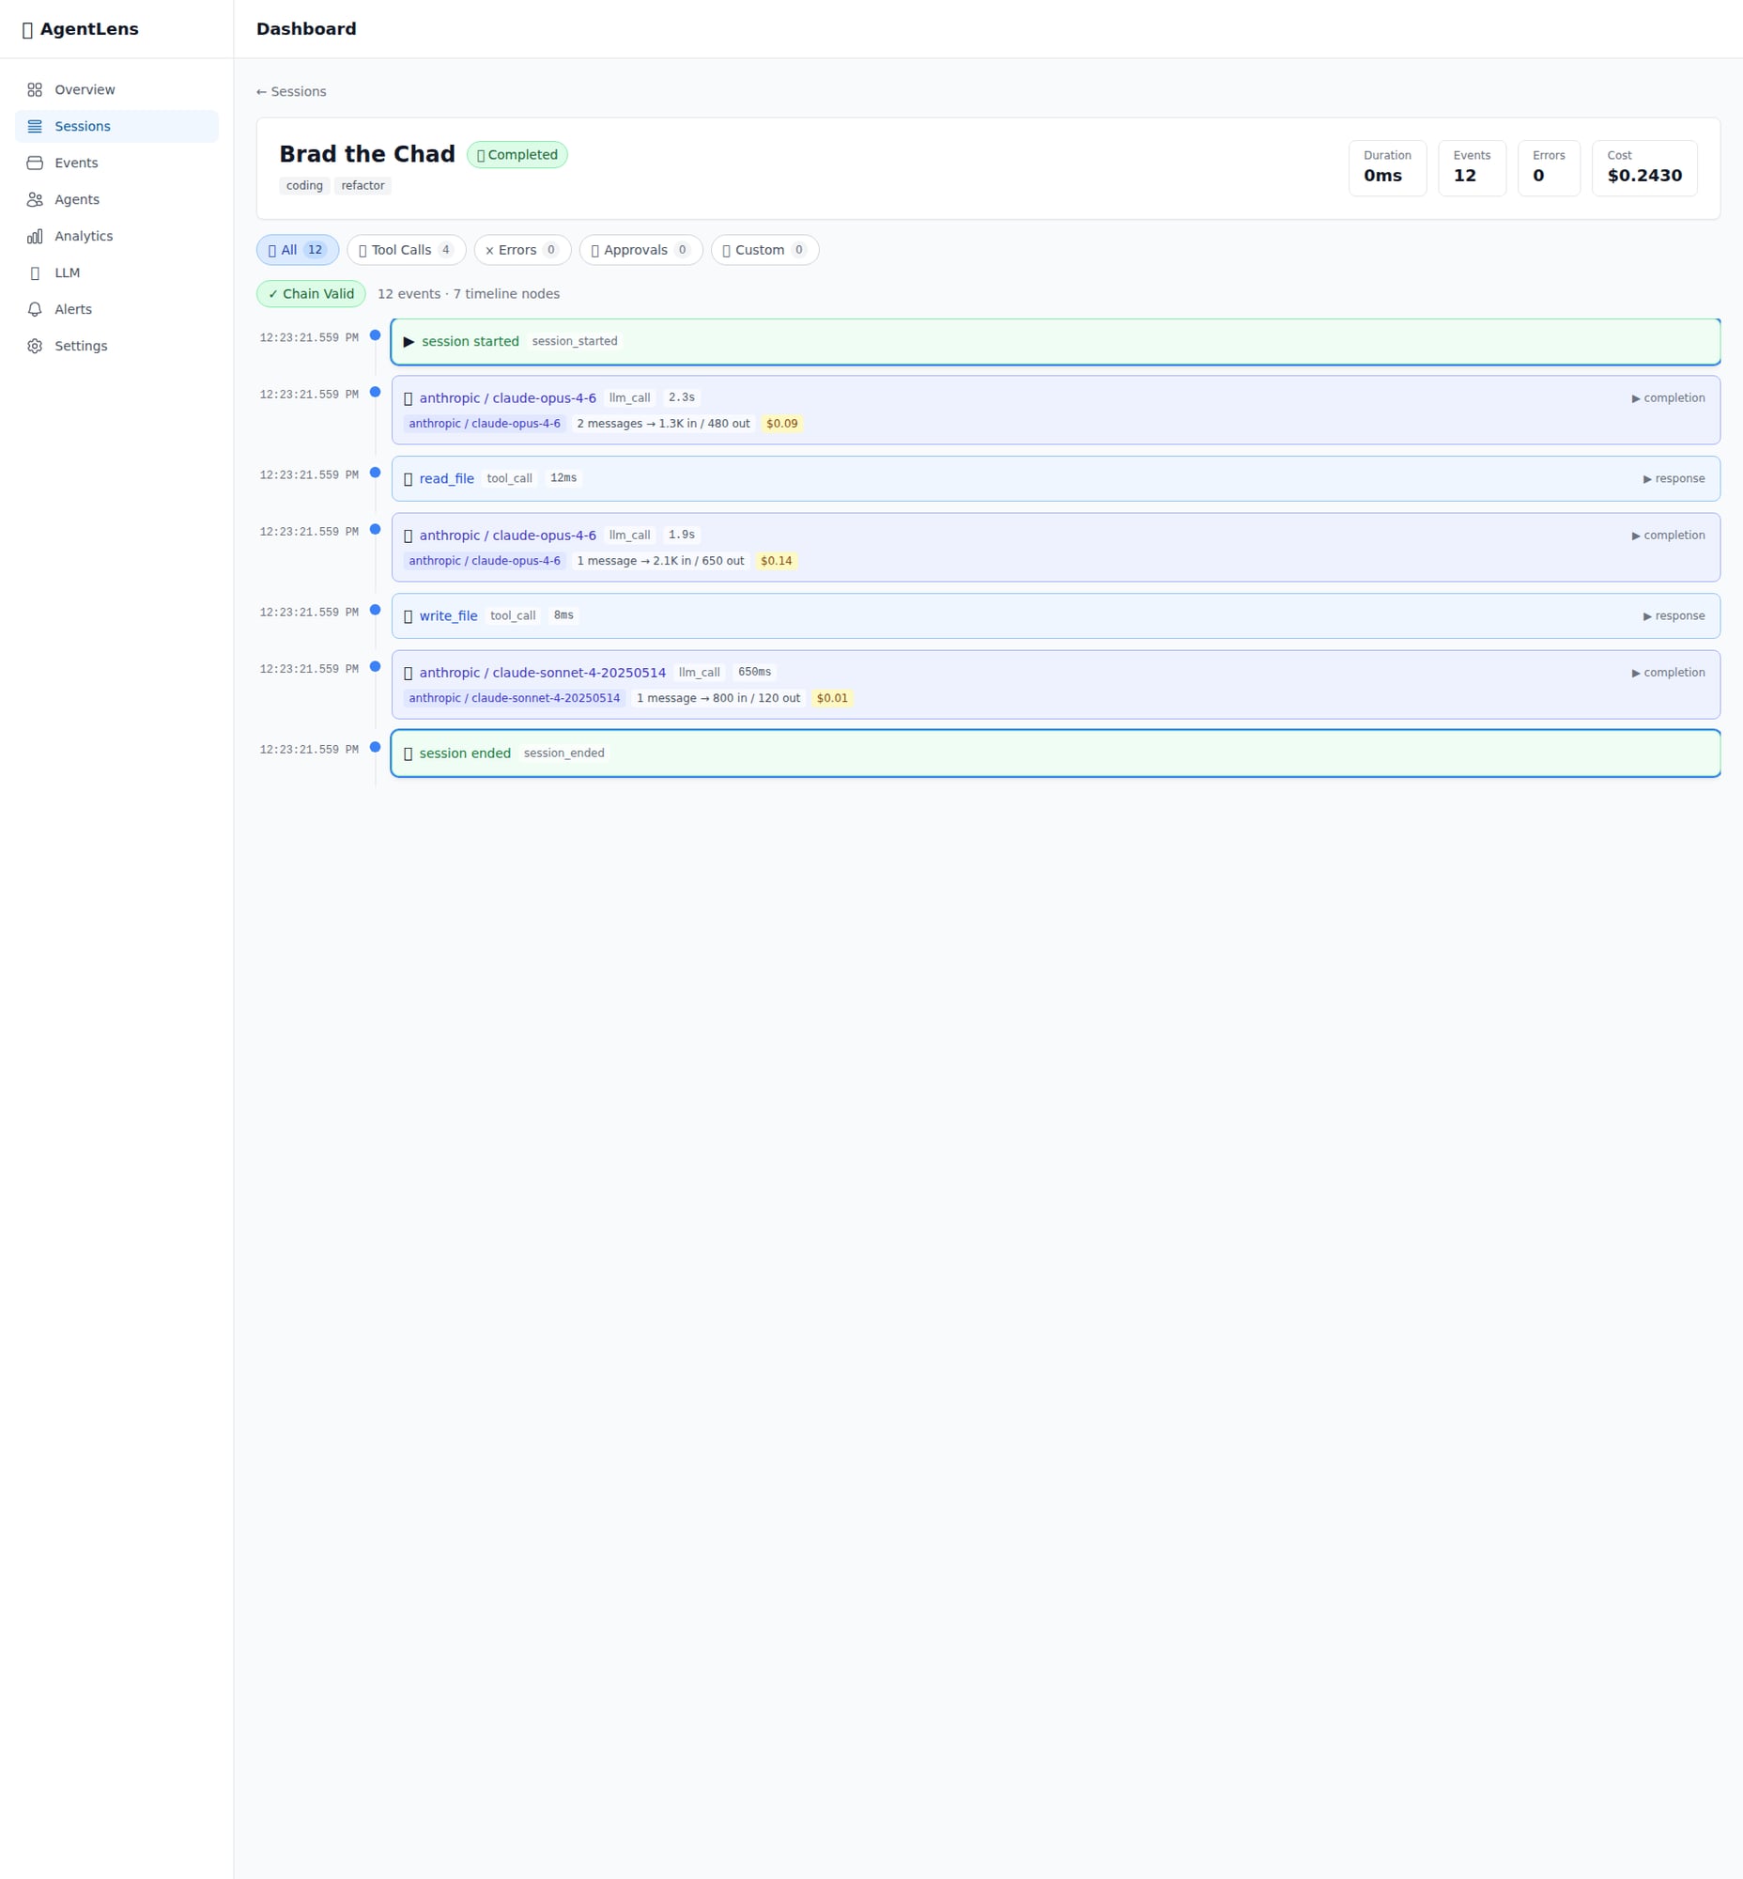Click the Analytics bar chart icon

(35, 236)
